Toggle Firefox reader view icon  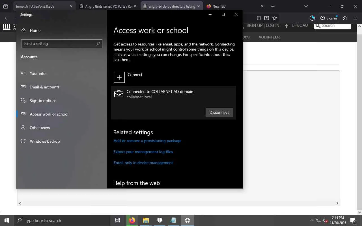[x=258, y=18]
